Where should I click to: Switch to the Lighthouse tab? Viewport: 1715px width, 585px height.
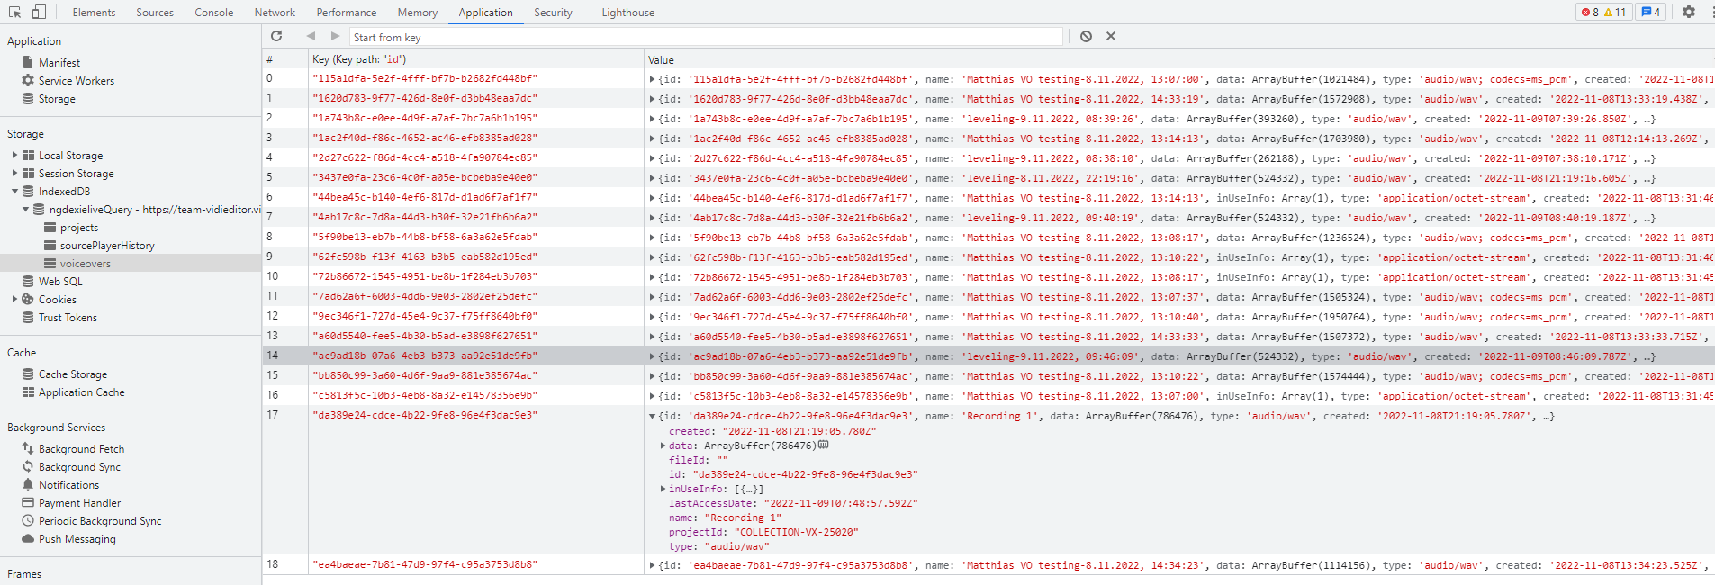click(x=627, y=13)
